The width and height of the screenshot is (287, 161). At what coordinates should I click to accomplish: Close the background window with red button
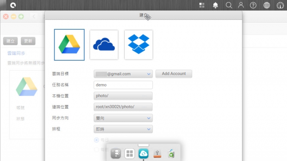click(6, 17)
